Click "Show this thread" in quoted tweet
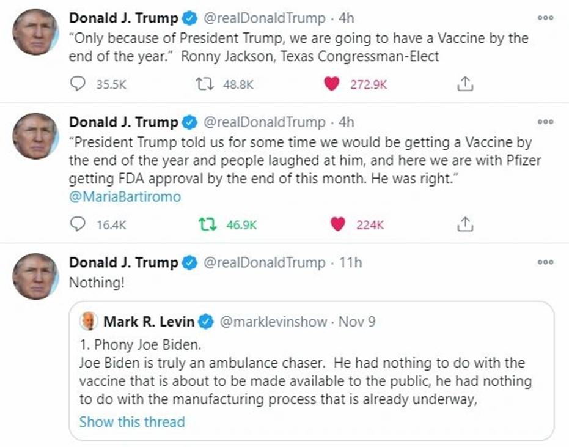 point(132,422)
